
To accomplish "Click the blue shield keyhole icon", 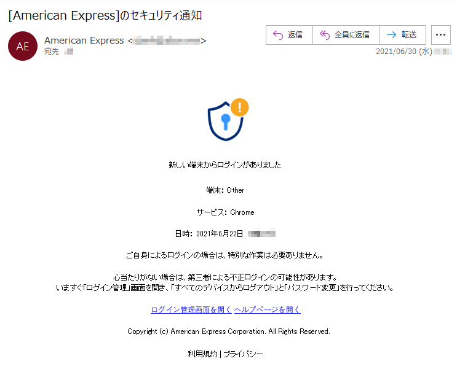I will (x=225, y=122).
